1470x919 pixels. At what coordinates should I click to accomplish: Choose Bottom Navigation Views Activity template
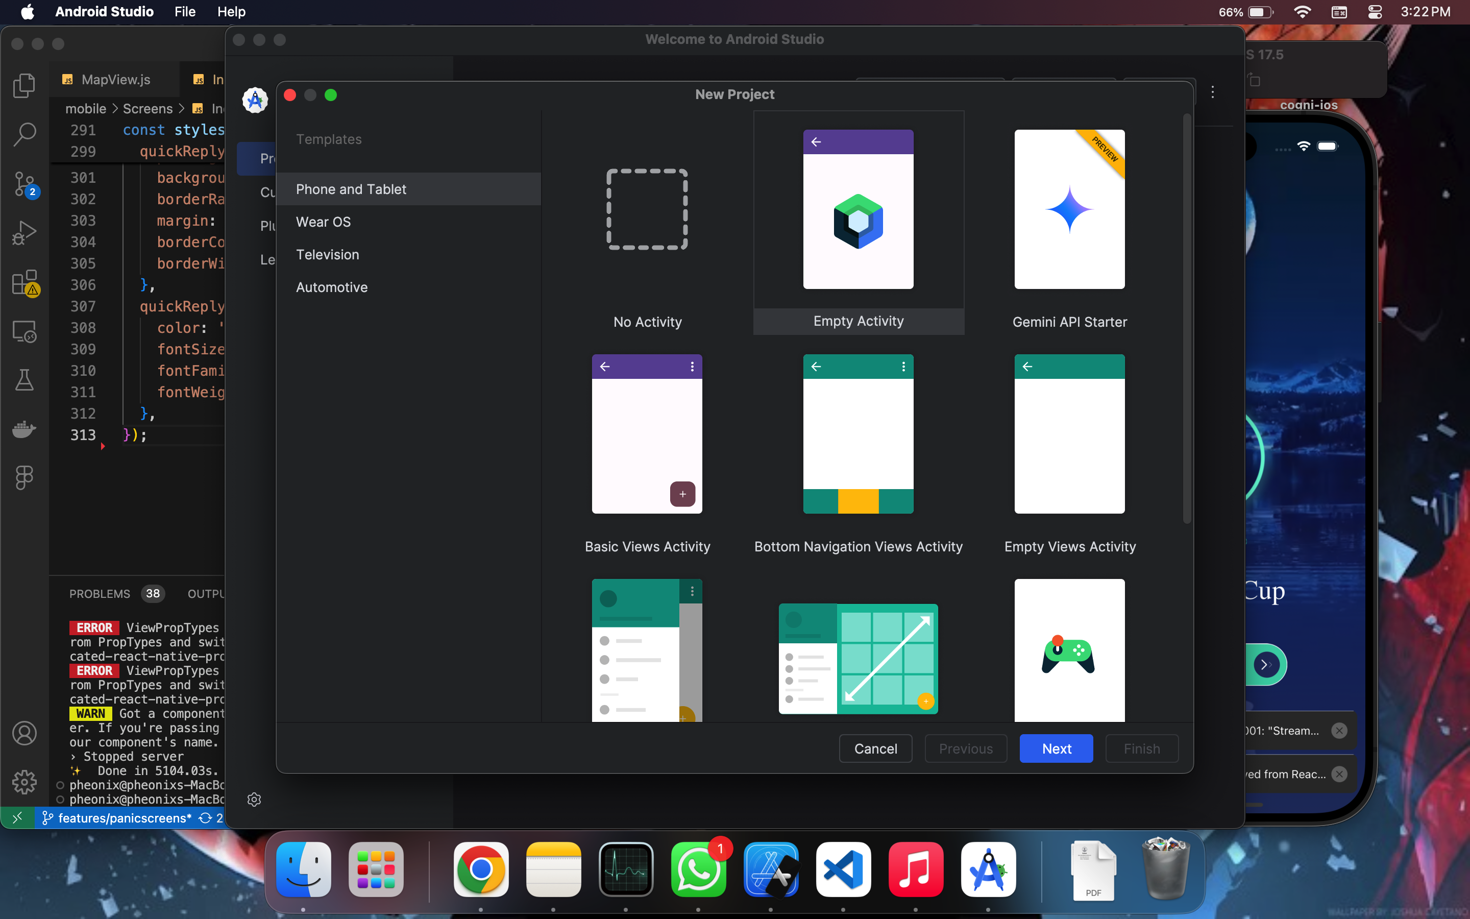pyautogui.click(x=859, y=448)
